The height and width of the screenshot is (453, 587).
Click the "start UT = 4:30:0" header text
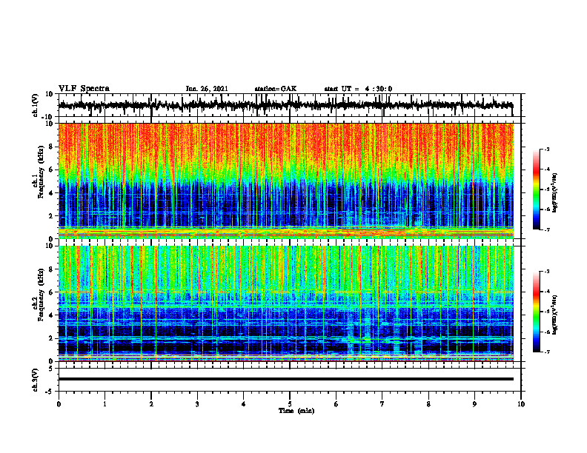358,89
